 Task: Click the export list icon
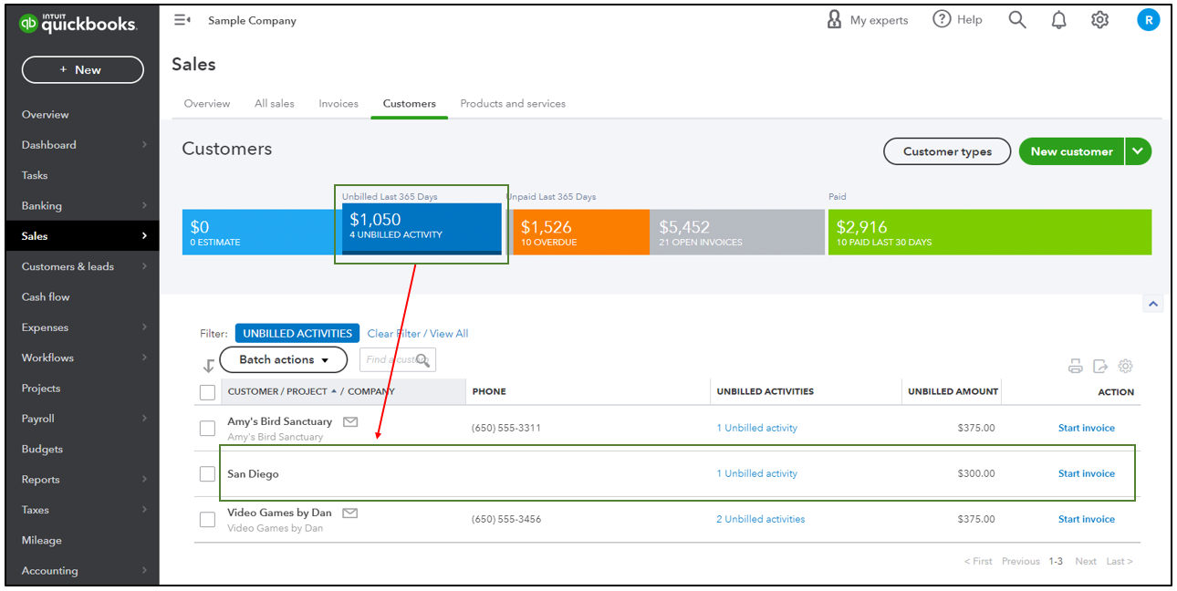[1100, 367]
